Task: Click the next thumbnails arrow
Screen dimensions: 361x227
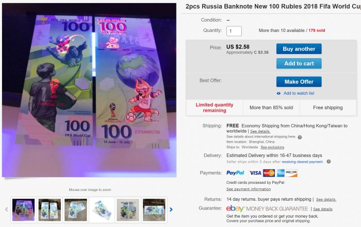Action: tap(171, 209)
